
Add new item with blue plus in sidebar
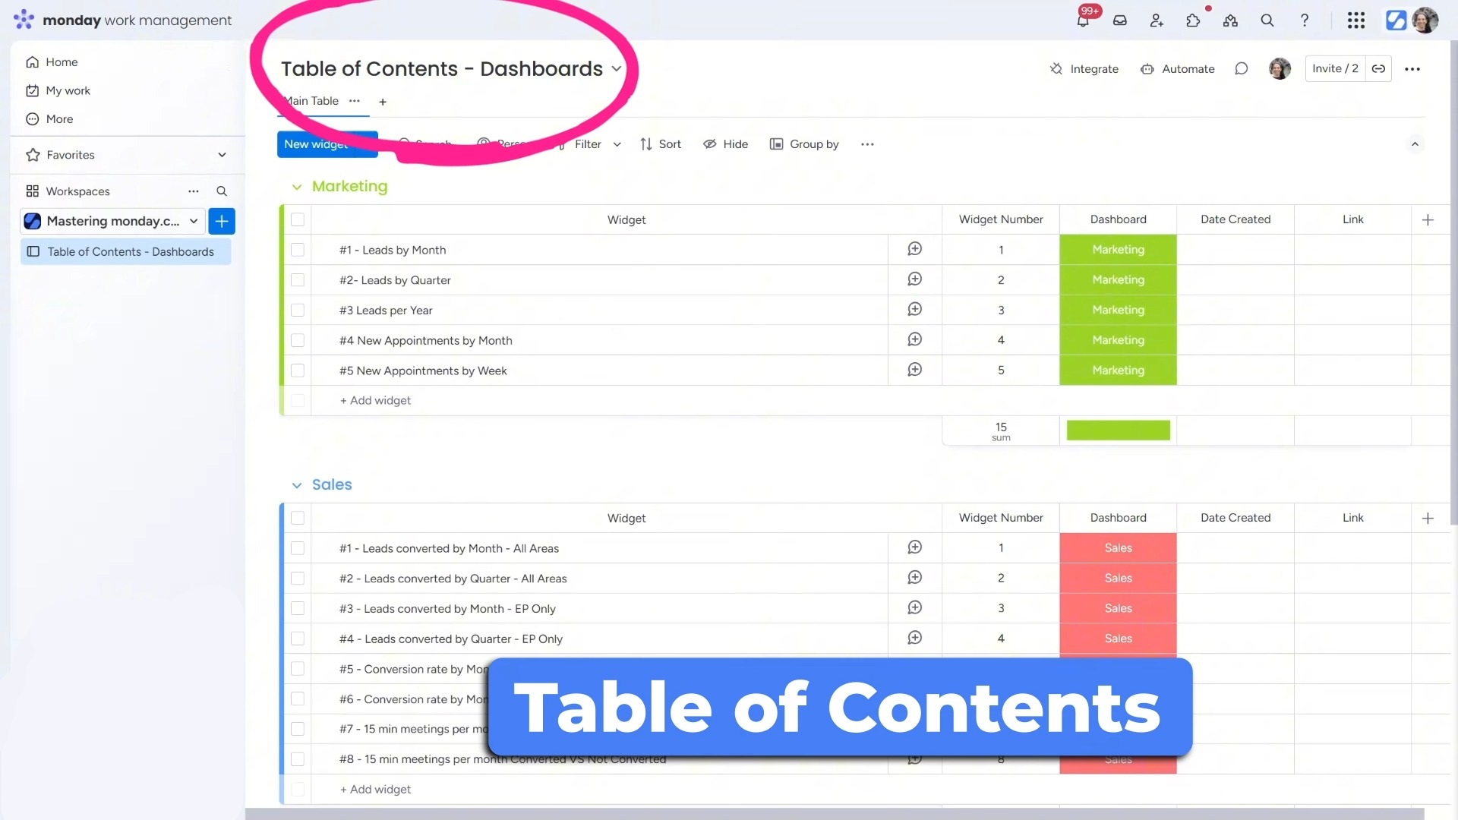222,221
